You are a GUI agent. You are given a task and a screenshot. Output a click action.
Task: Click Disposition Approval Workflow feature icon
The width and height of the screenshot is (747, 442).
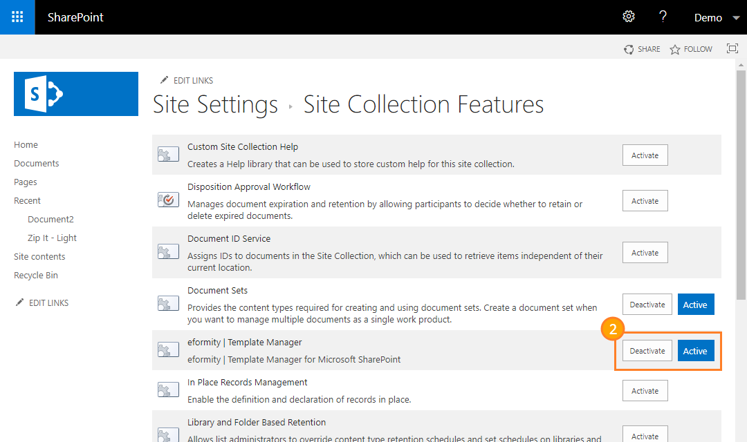(168, 200)
